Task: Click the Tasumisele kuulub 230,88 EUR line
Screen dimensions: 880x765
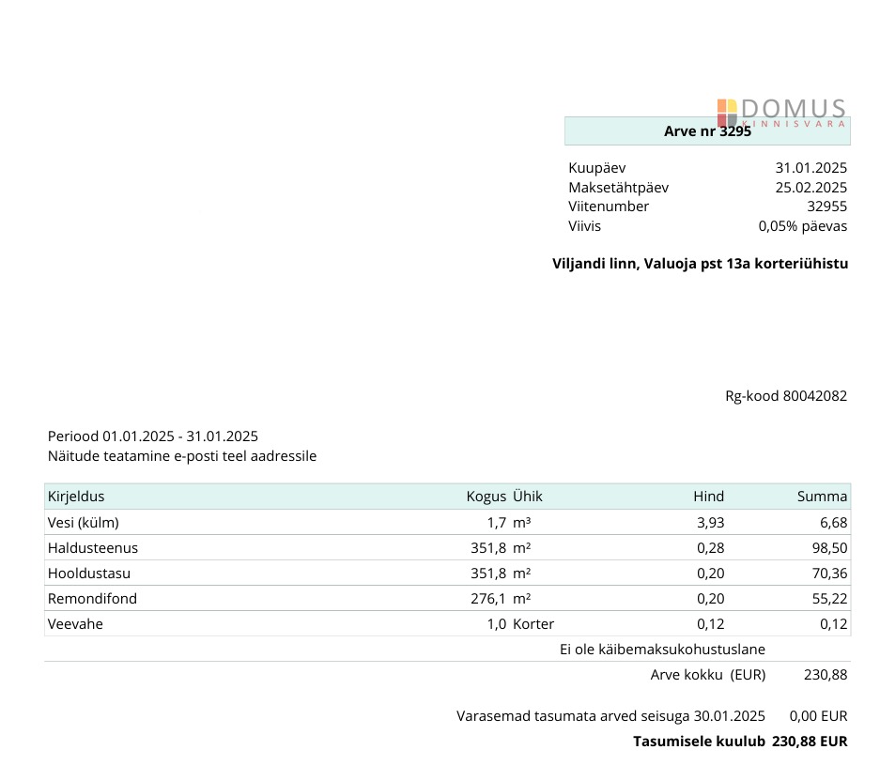Action: click(x=740, y=742)
